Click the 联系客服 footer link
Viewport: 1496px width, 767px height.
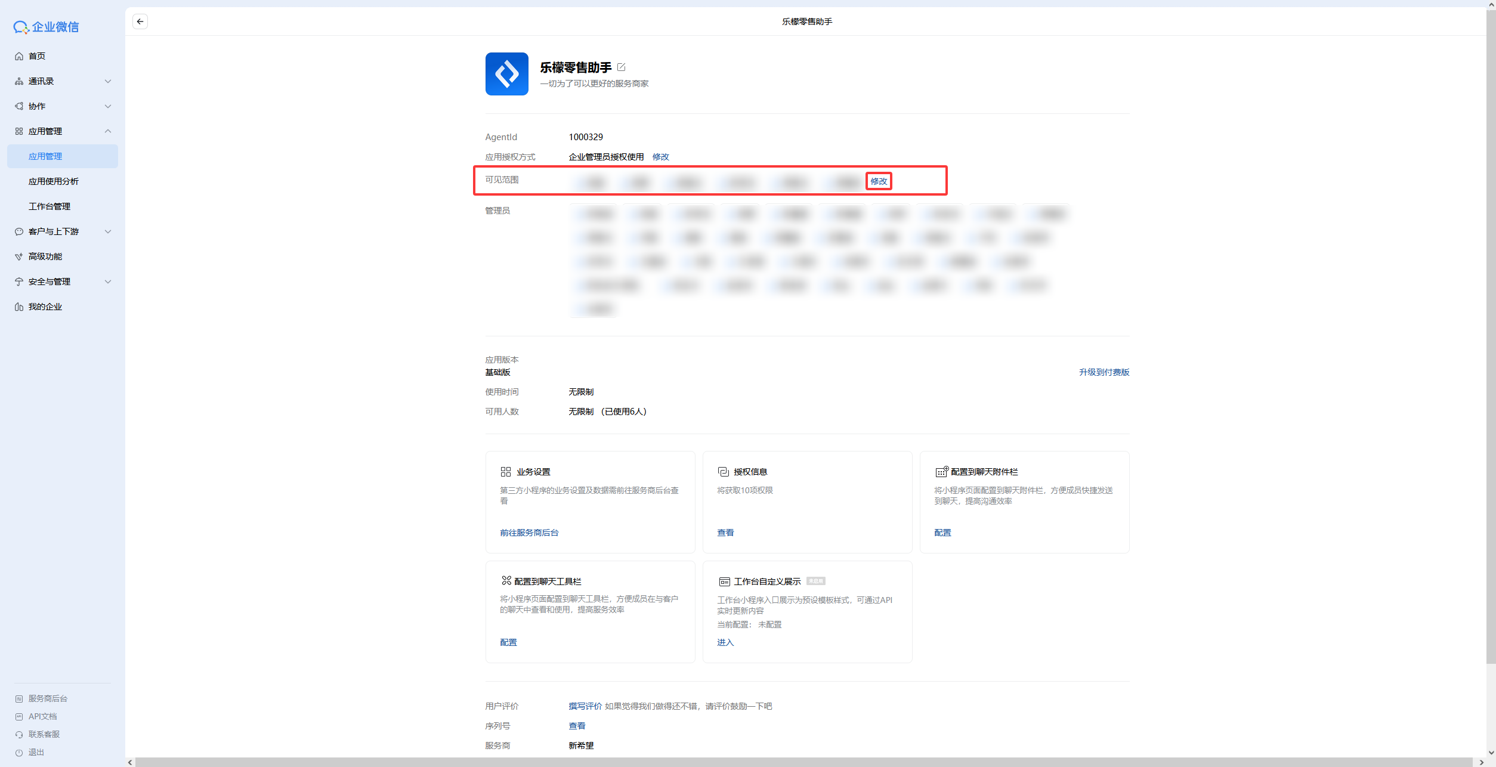(44, 734)
